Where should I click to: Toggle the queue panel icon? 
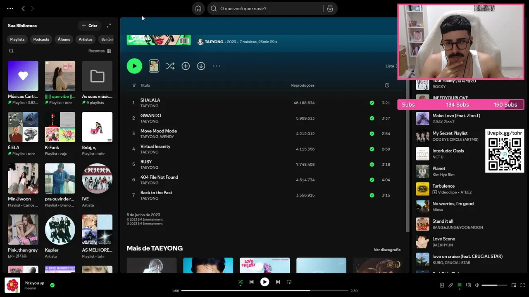[x=459, y=285]
